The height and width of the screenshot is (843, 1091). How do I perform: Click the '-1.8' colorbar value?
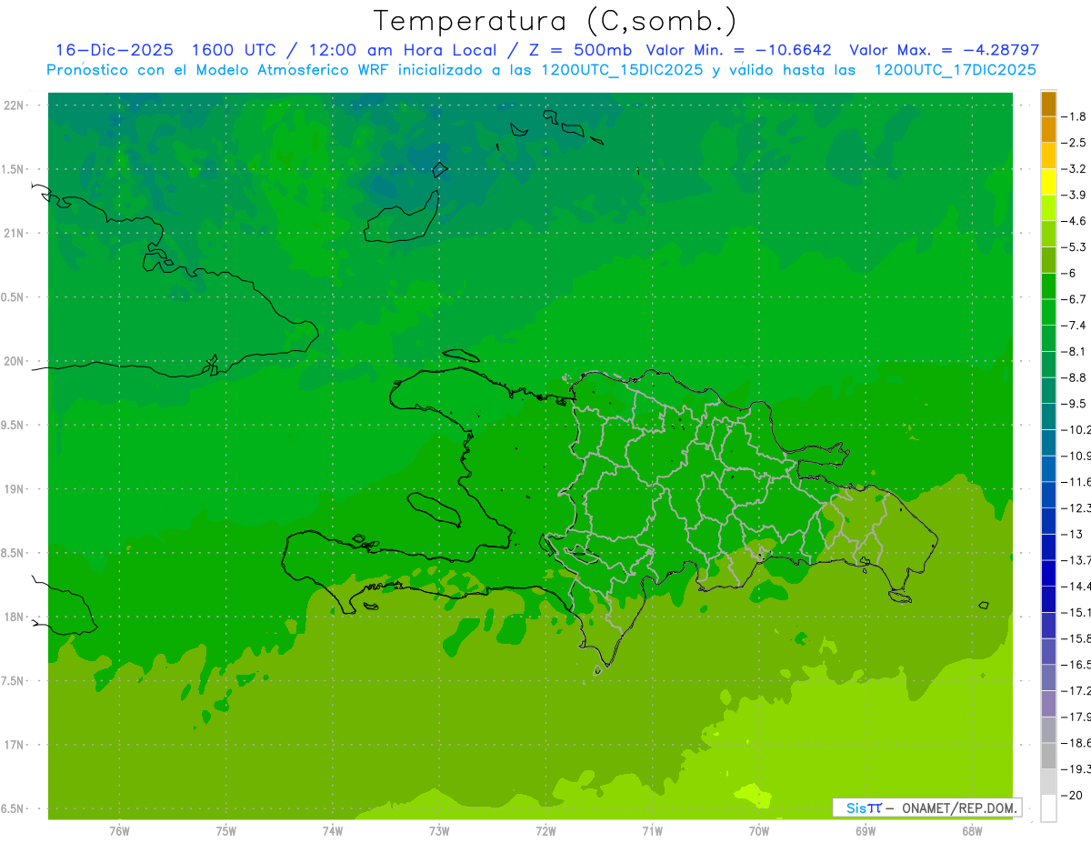pyautogui.click(x=1076, y=116)
